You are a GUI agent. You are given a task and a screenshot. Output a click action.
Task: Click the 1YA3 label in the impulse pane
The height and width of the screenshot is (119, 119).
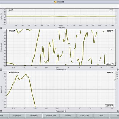(x=112, y=10)
